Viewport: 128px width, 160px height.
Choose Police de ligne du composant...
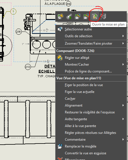click(x=88, y=71)
